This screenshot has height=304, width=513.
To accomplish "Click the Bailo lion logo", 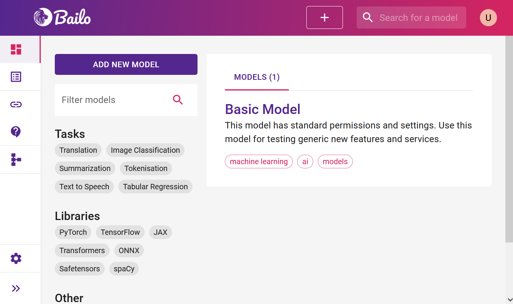I will tap(62, 17).
